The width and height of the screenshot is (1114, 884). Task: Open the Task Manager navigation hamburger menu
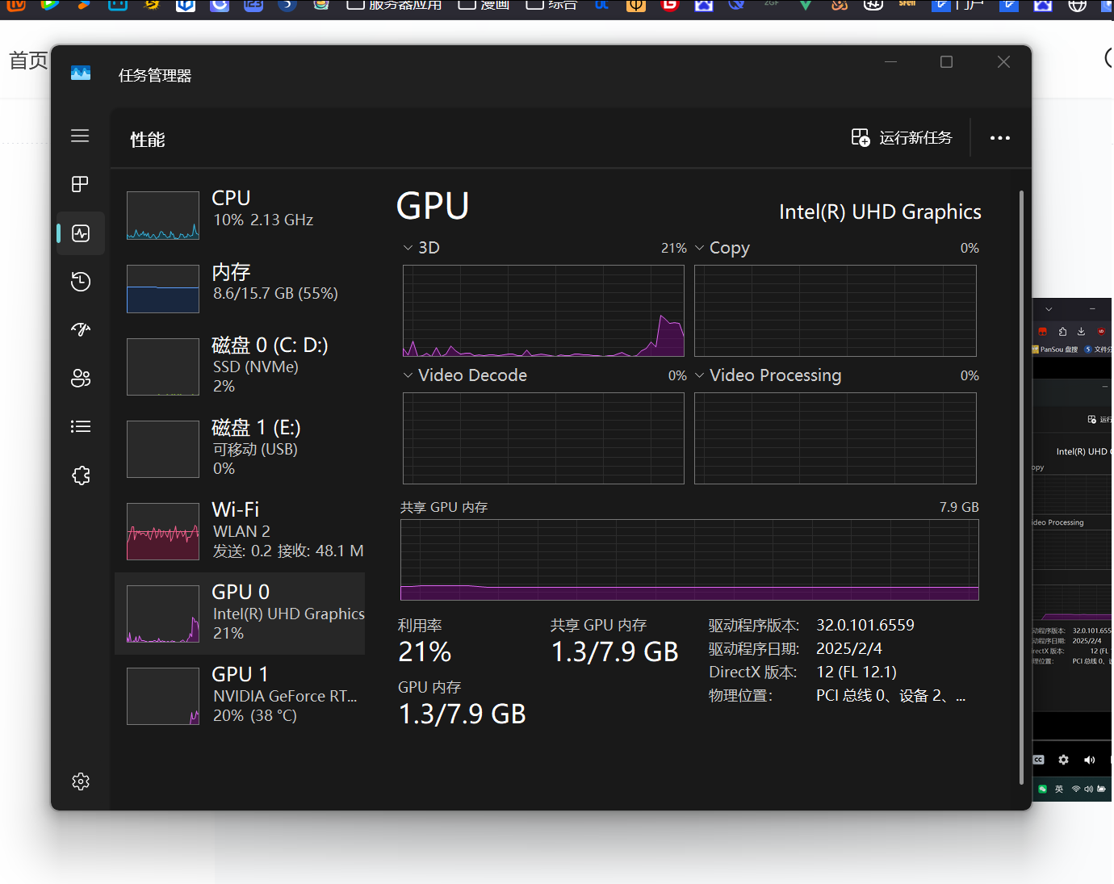80,136
